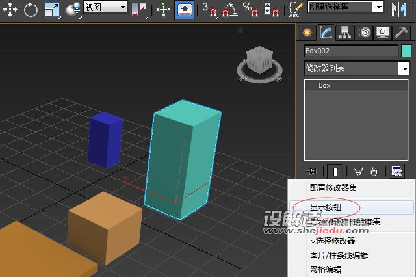Choose '显示按钮' from the context menu
Viewport: 416px width, 277px height.
[x=325, y=207]
